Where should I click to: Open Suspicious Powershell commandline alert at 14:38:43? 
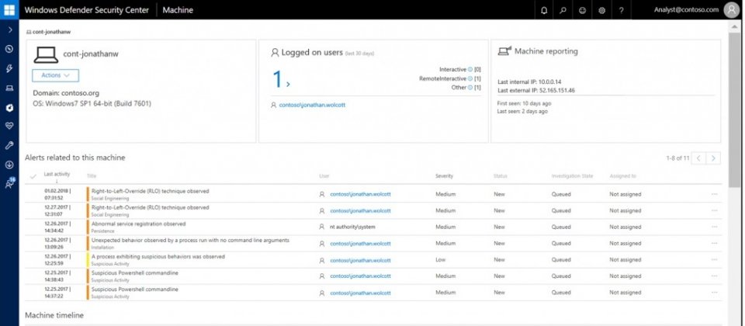[x=135, y=272]
